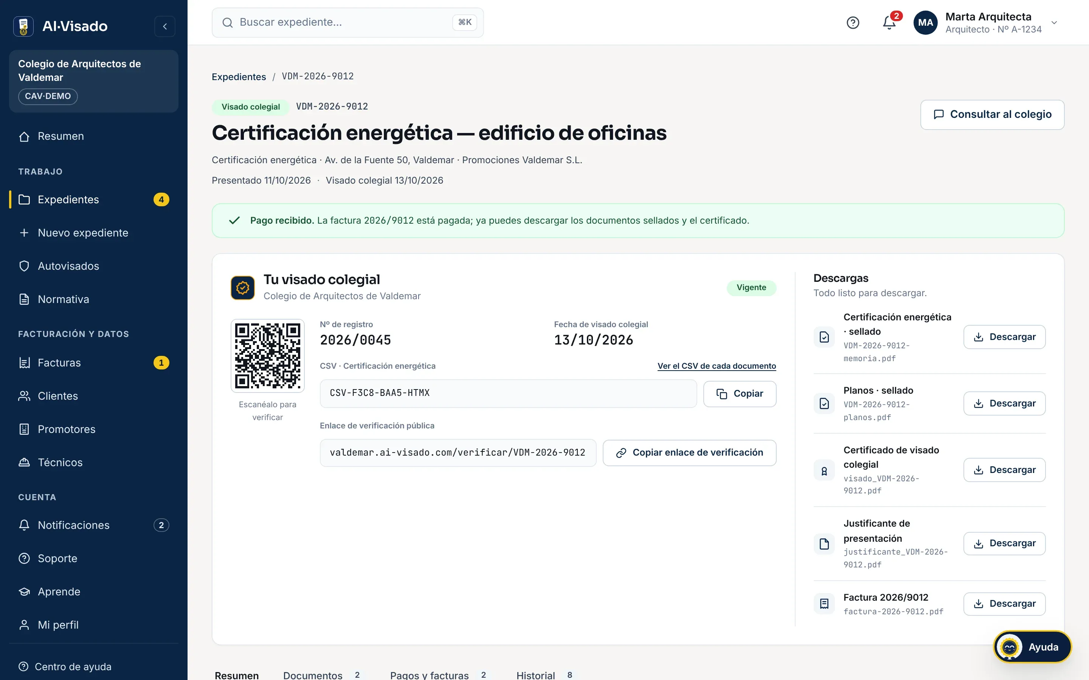Click the QR code verification image

point(267,356)
